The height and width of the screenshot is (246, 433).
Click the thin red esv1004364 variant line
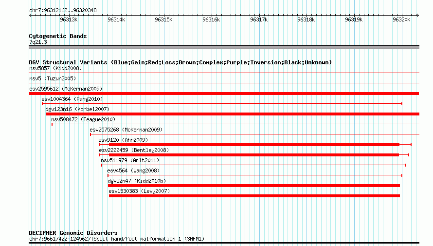coord(222,104)
